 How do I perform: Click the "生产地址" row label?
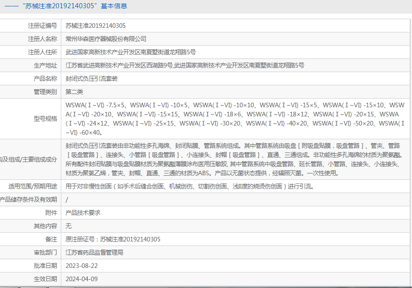point(45,65)
